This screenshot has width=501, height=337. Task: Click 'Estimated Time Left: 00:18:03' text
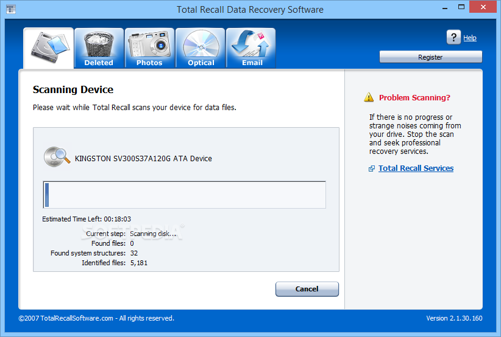click(x=87, y=219)
